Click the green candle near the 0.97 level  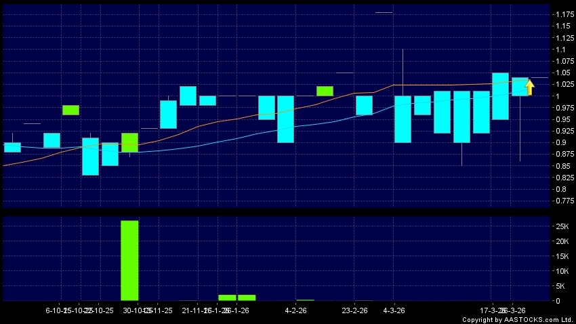coord(70,110)
